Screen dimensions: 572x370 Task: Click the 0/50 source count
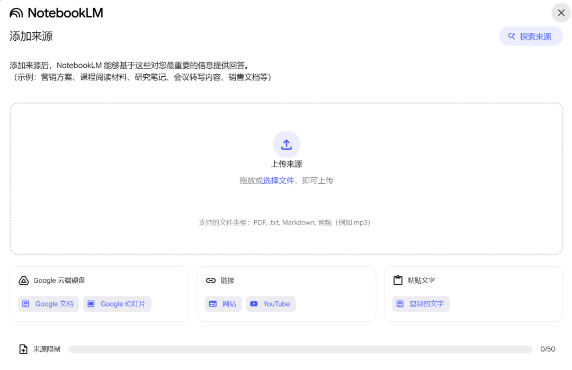[548, 349]
